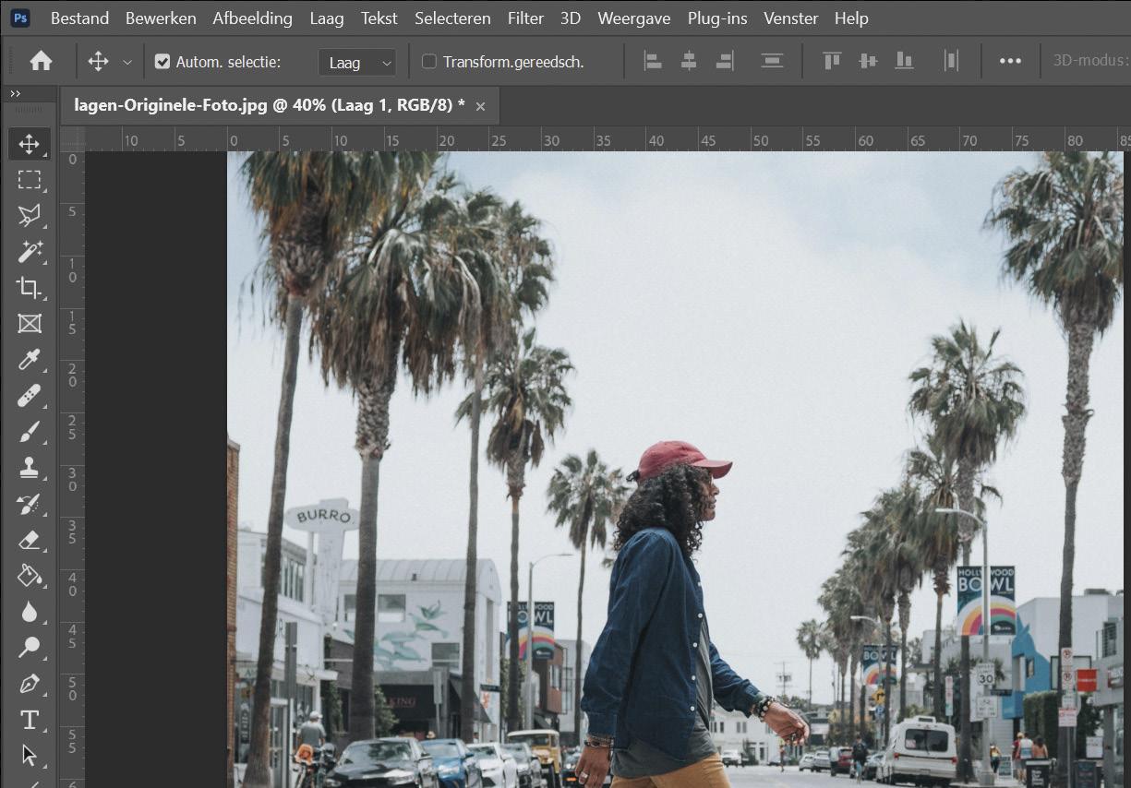This screenshot has width=1131, height=788.
Task: Expand the collapsed toolbar with double arrows
Action: click(x=15, y=93)
